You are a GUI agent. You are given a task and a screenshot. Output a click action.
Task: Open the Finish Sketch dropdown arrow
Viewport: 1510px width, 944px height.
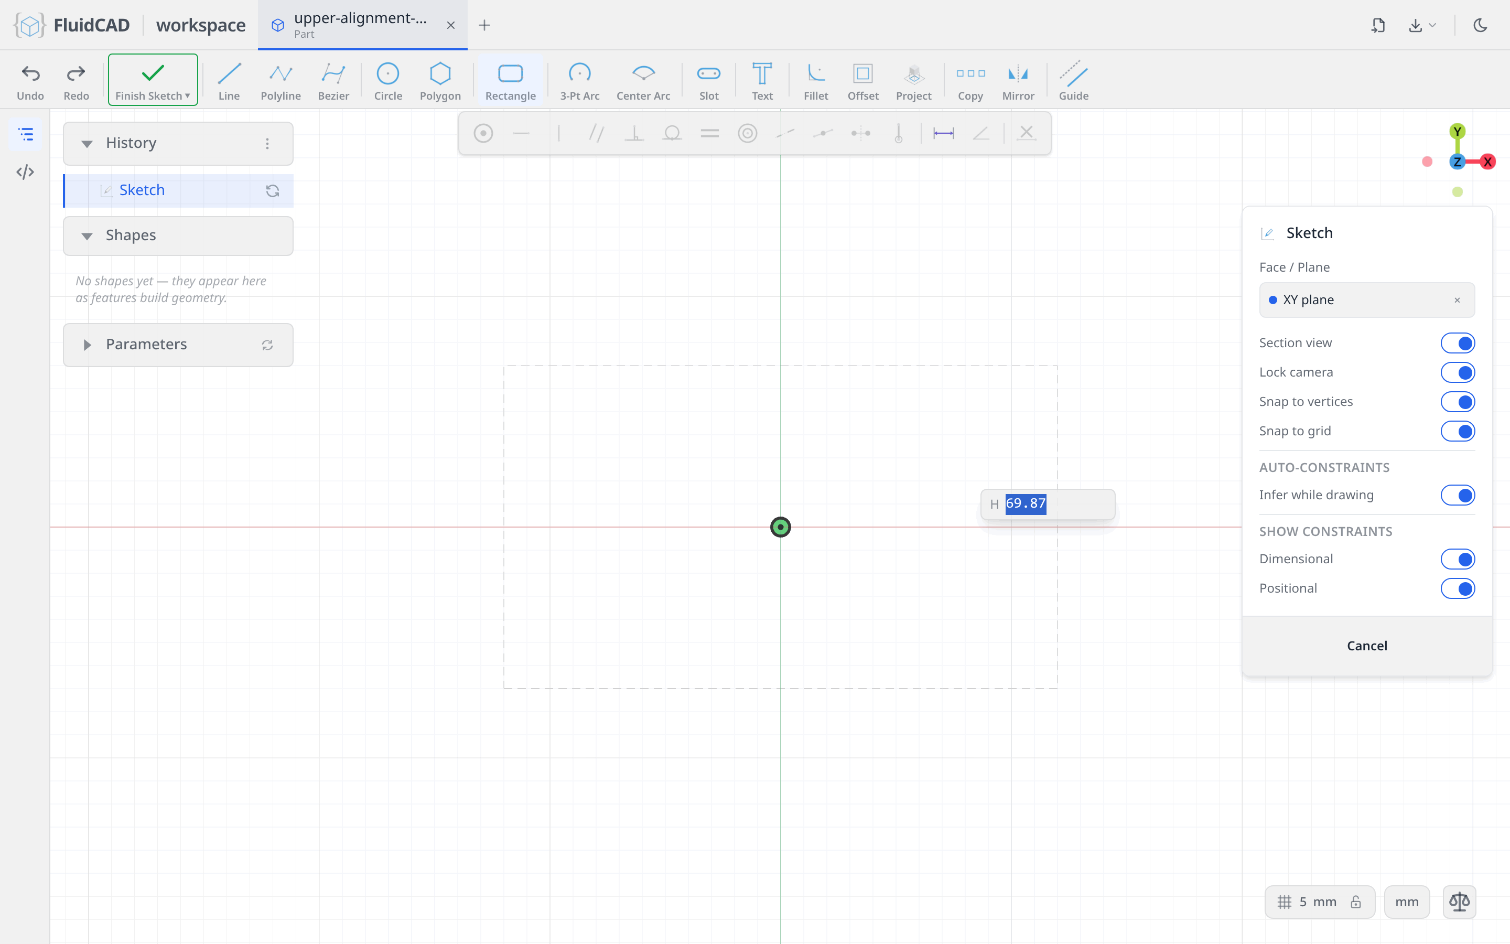point(187,96)
